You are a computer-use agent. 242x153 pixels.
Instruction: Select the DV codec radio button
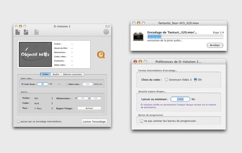(195, 80)
